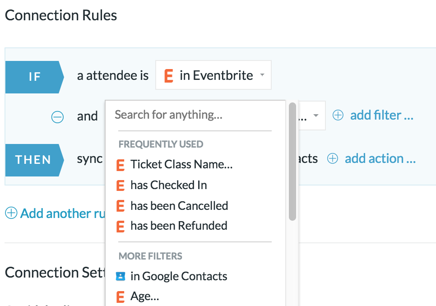This screenshot has height=306, width=436.
Task: Click the Google Contacts icon in More Filters
Action: coord(121,276)
